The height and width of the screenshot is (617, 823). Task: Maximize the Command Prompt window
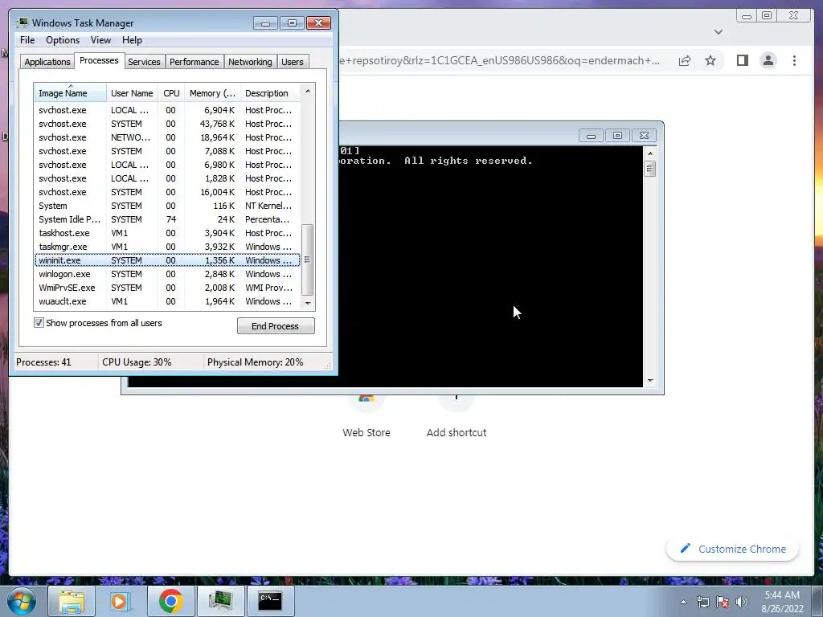[617, 135]
